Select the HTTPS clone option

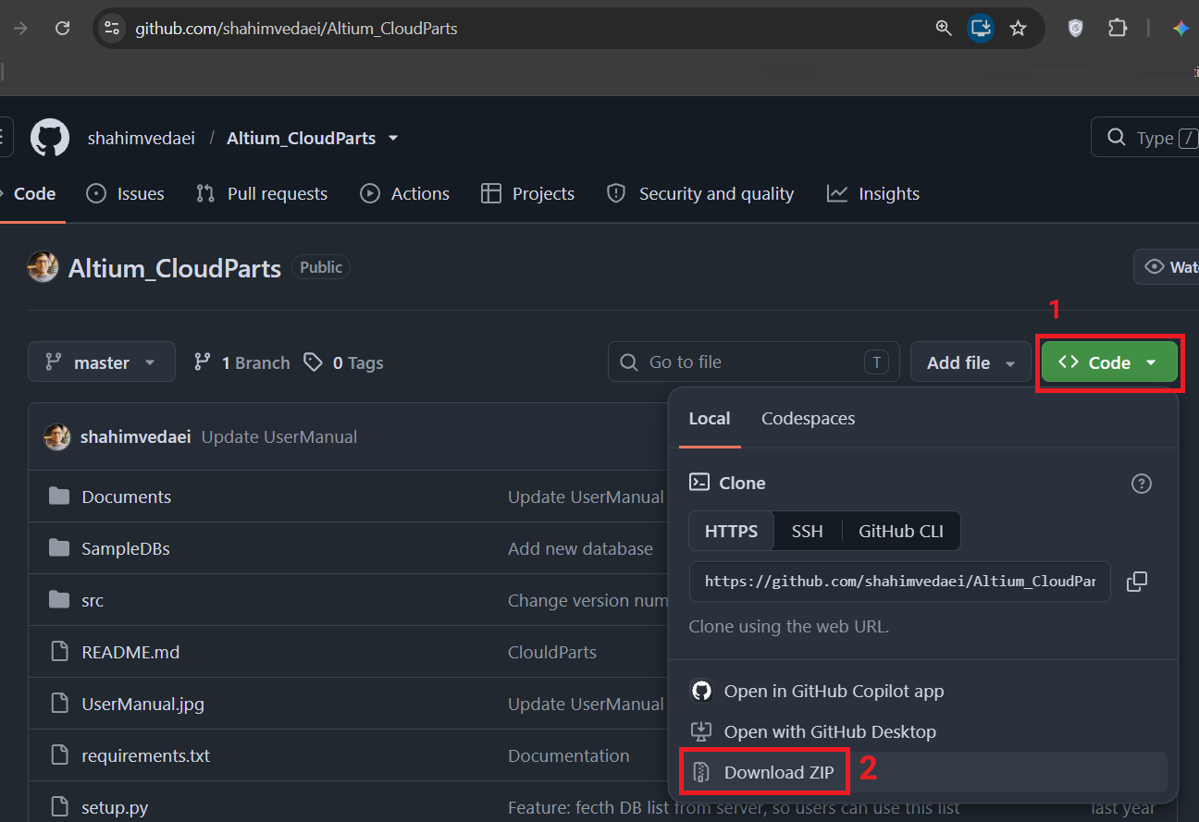tap(731, 531)
